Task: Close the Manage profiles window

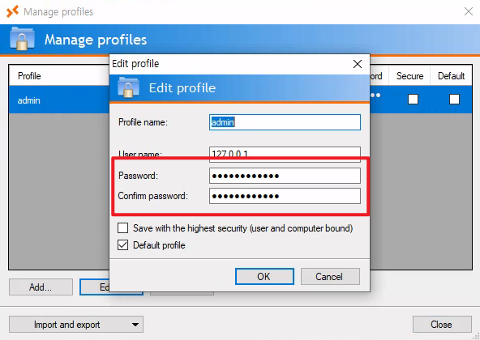Action: [x=469, y=11]
